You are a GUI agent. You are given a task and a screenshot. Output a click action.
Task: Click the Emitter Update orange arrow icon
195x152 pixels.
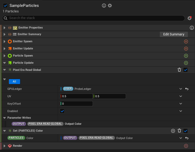(x=10, y=48)
